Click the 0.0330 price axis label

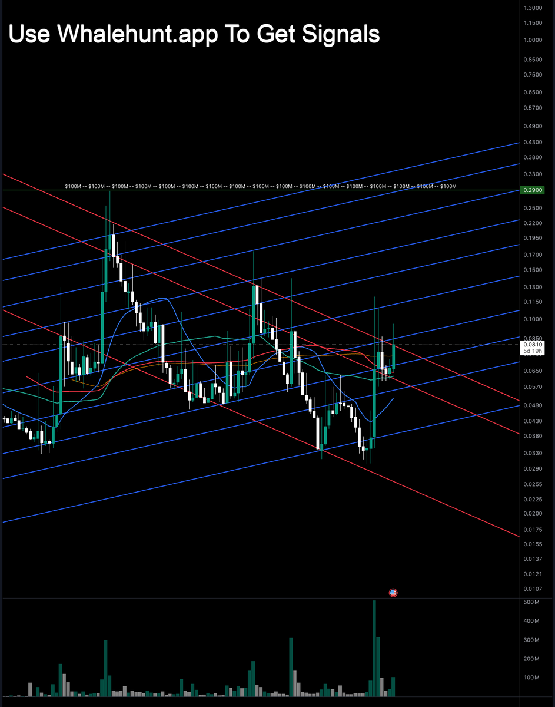533,453
